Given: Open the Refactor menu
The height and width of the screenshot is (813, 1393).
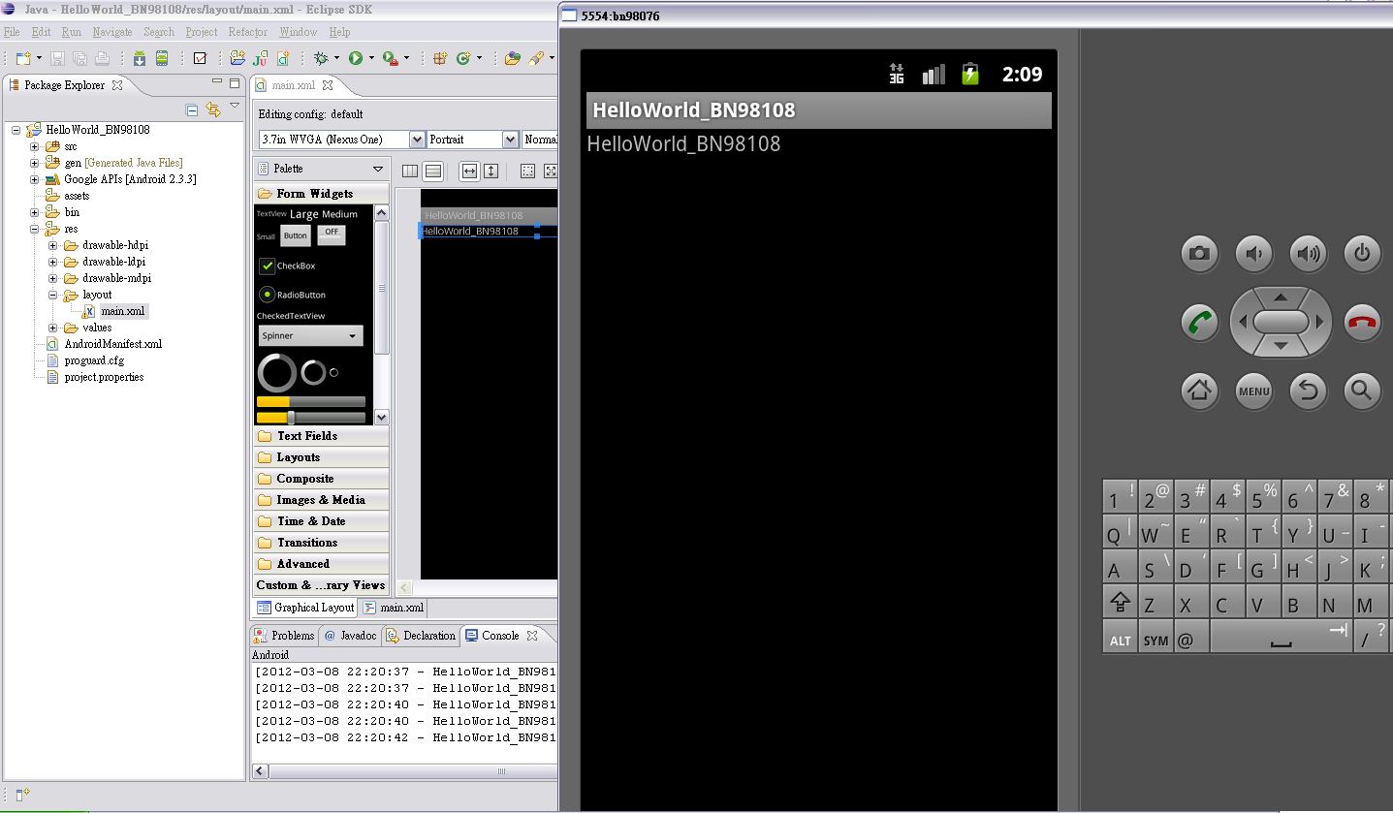Looking at the screenshot, I should [x=247, y=32].
